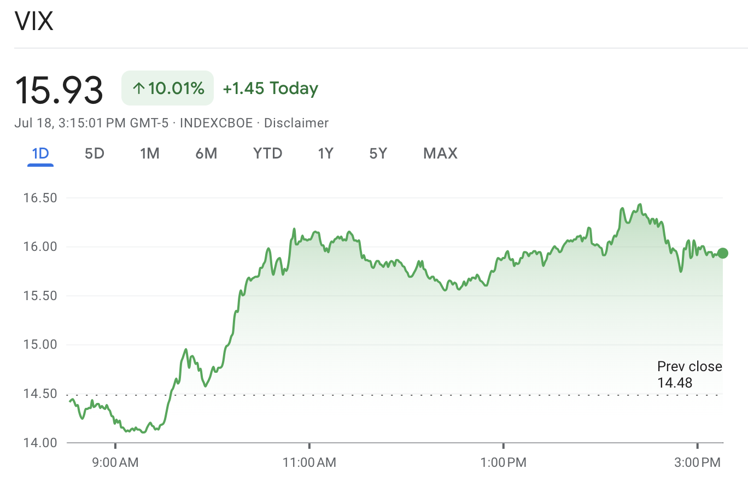Click the 16.50 y-axis price label
The width and height of the screenshot is (748, 492).
pos(40,198)
